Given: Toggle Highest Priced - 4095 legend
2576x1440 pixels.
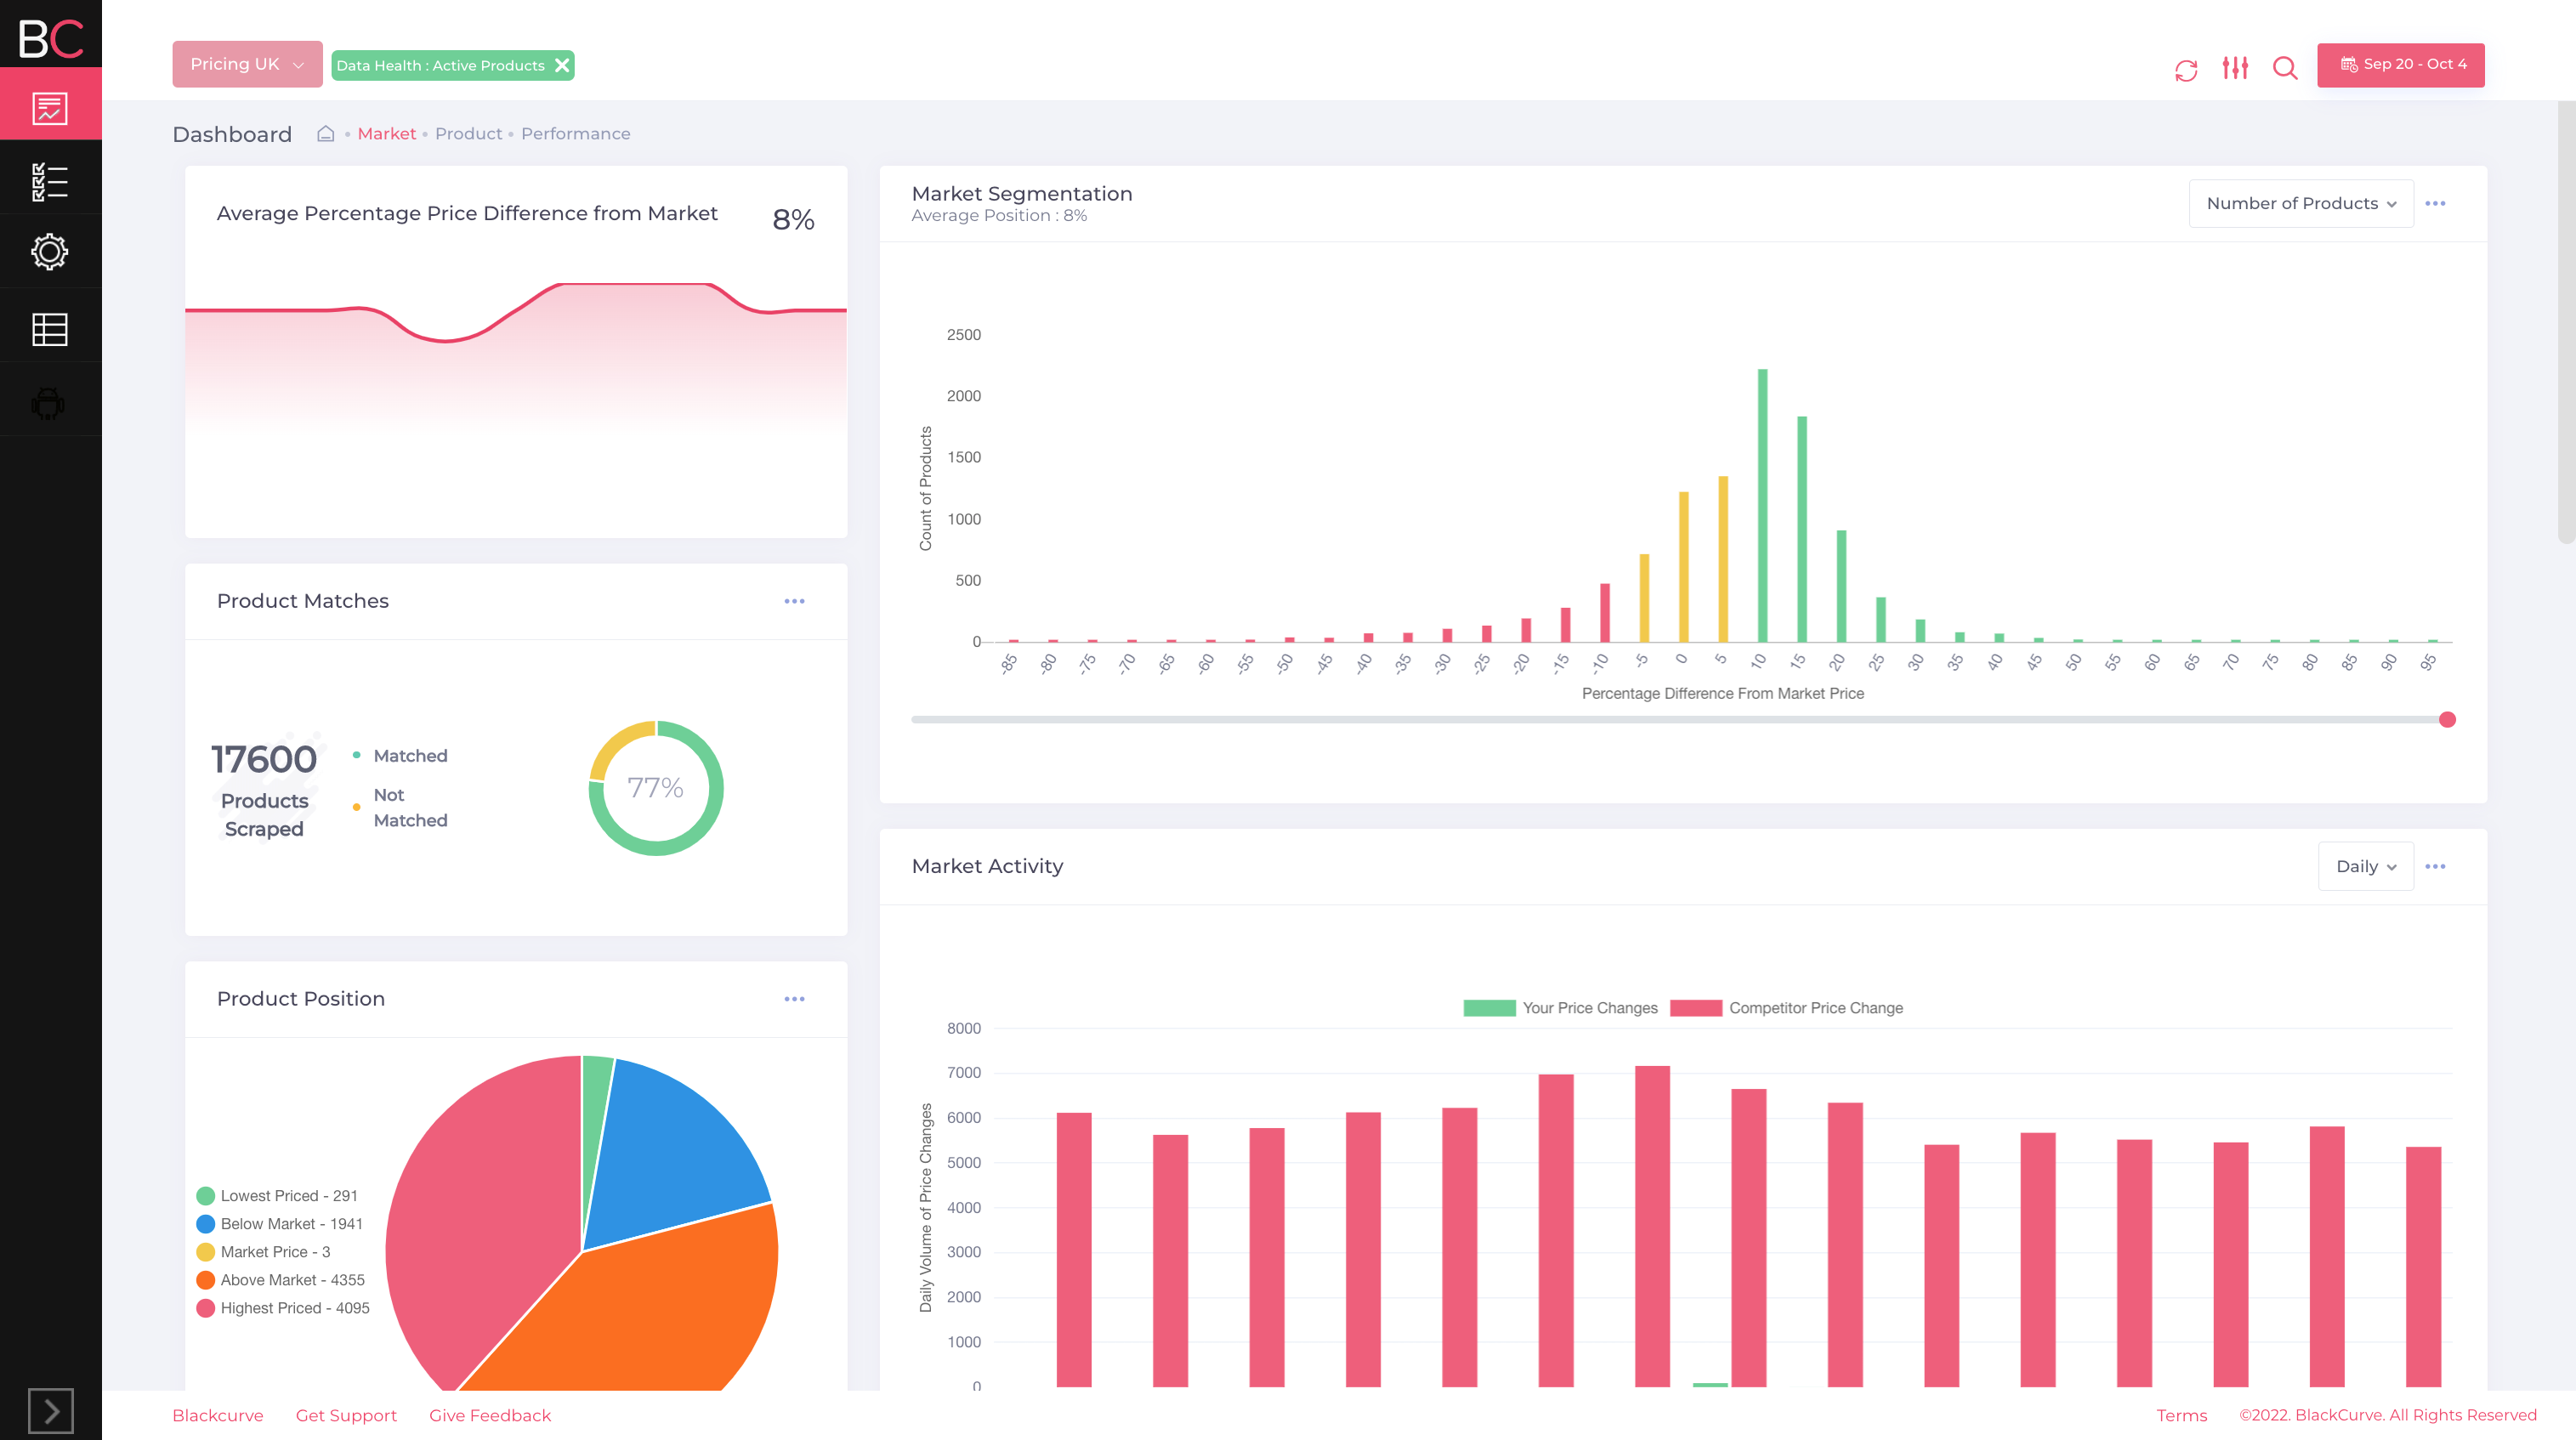Looking at the screenshot, I should pos(283,1307).
